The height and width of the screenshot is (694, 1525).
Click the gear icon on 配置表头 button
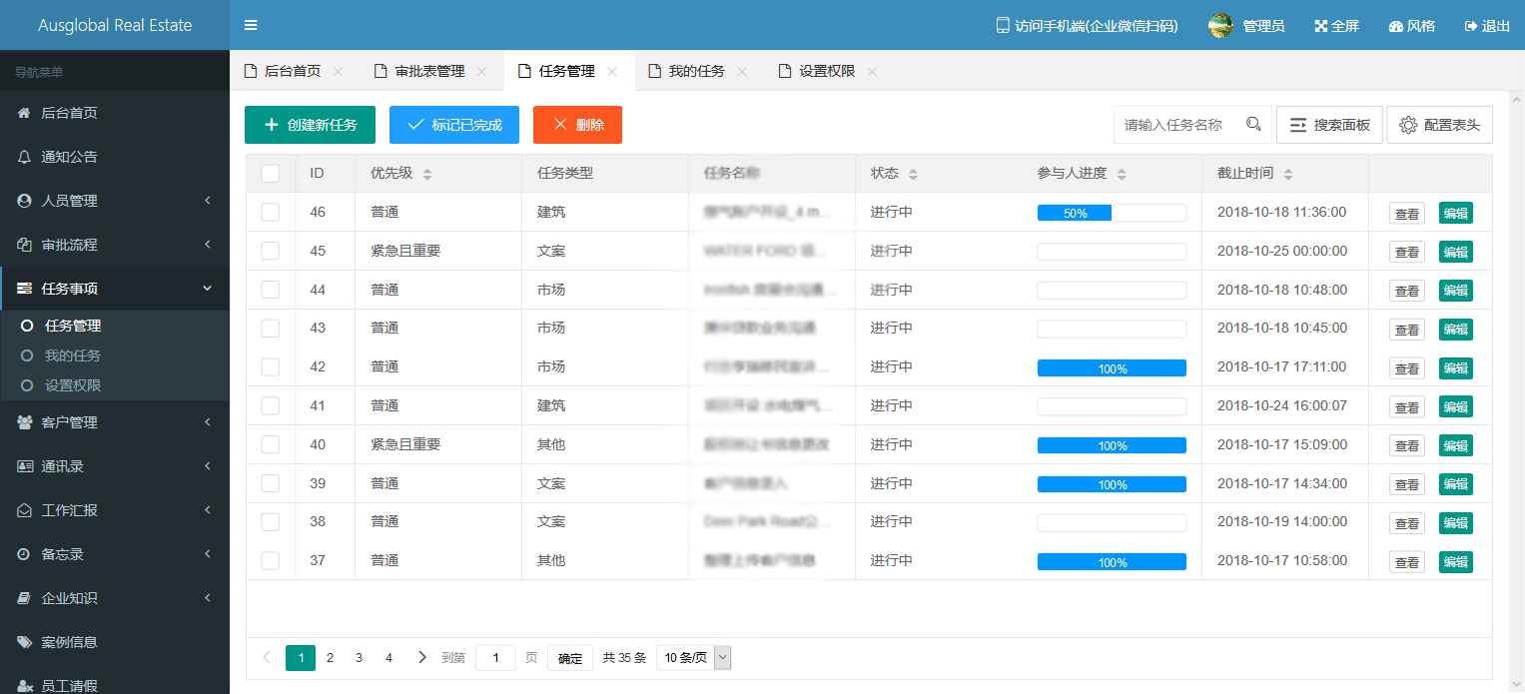1408,125
